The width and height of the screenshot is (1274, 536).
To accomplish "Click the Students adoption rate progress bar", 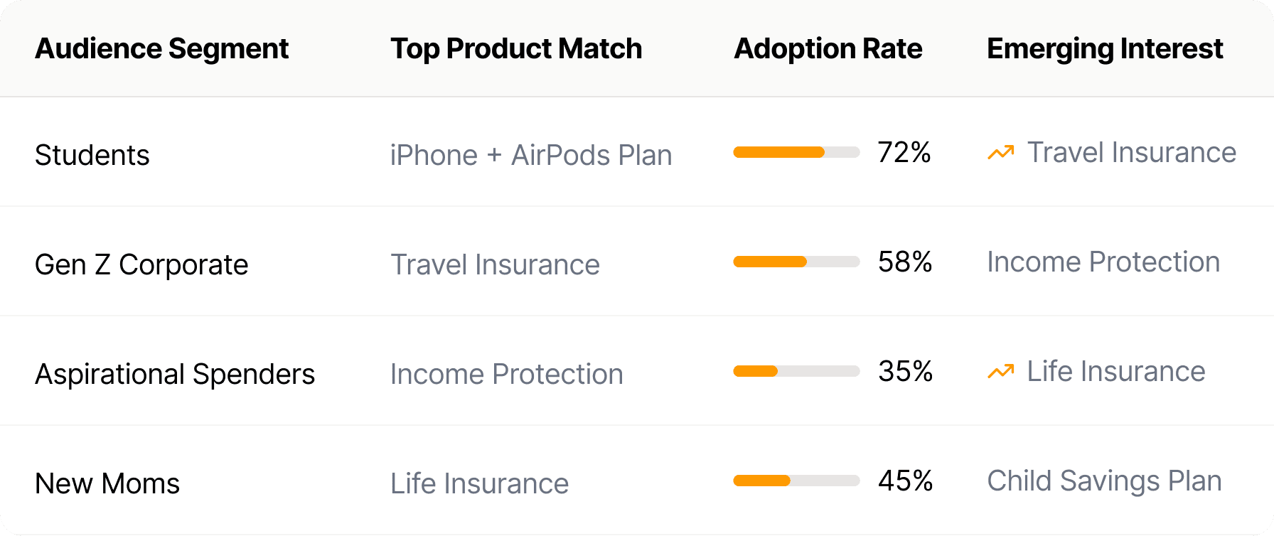I will [796, 152].
